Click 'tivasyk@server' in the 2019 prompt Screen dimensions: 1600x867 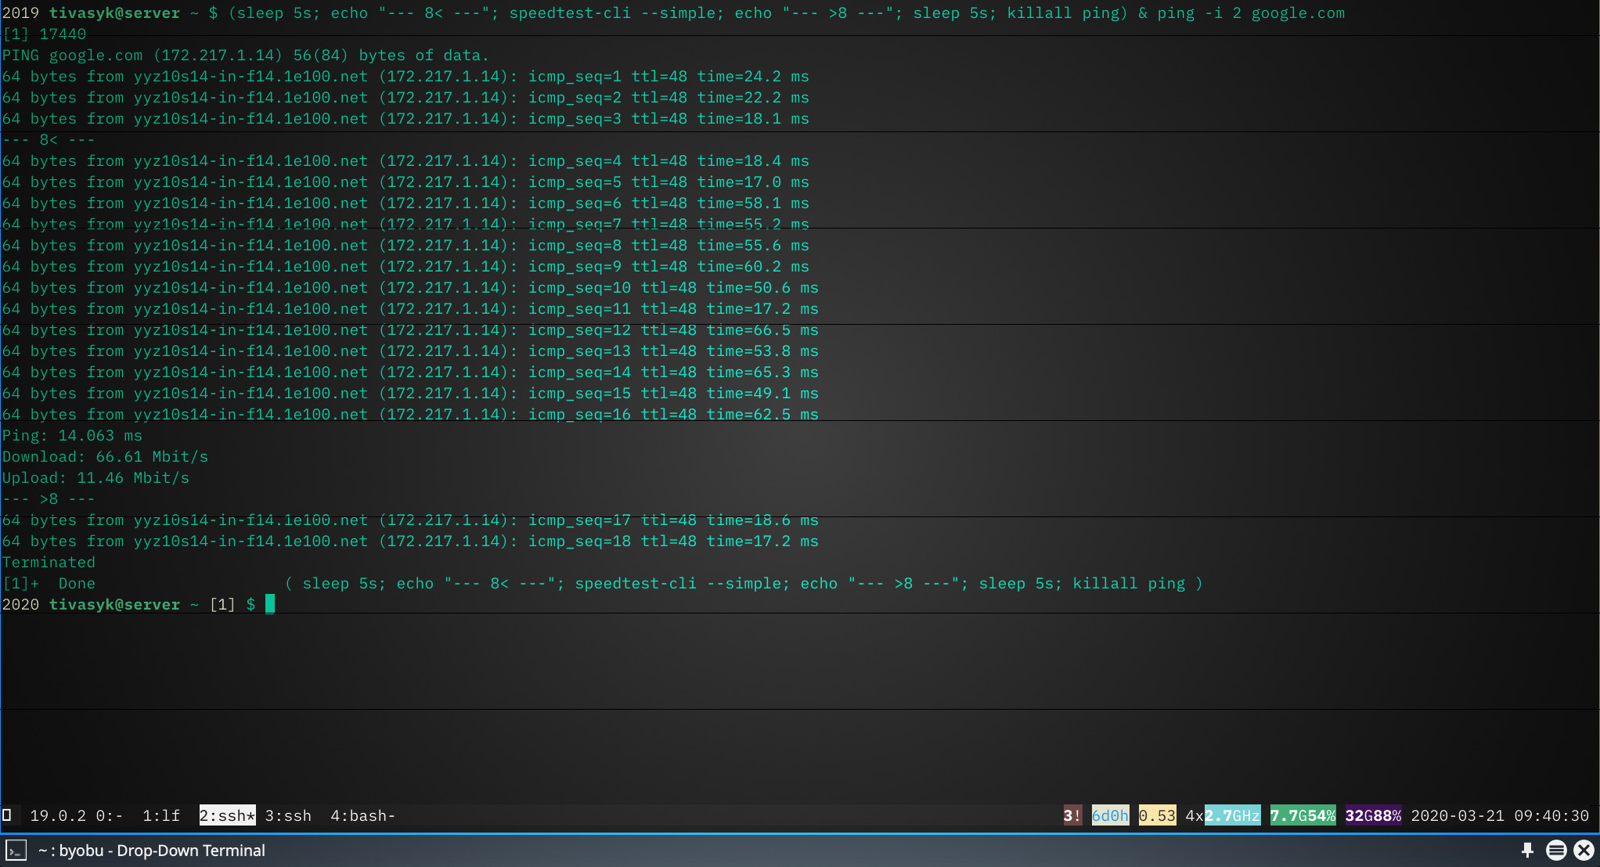click(x=114, y=13)
